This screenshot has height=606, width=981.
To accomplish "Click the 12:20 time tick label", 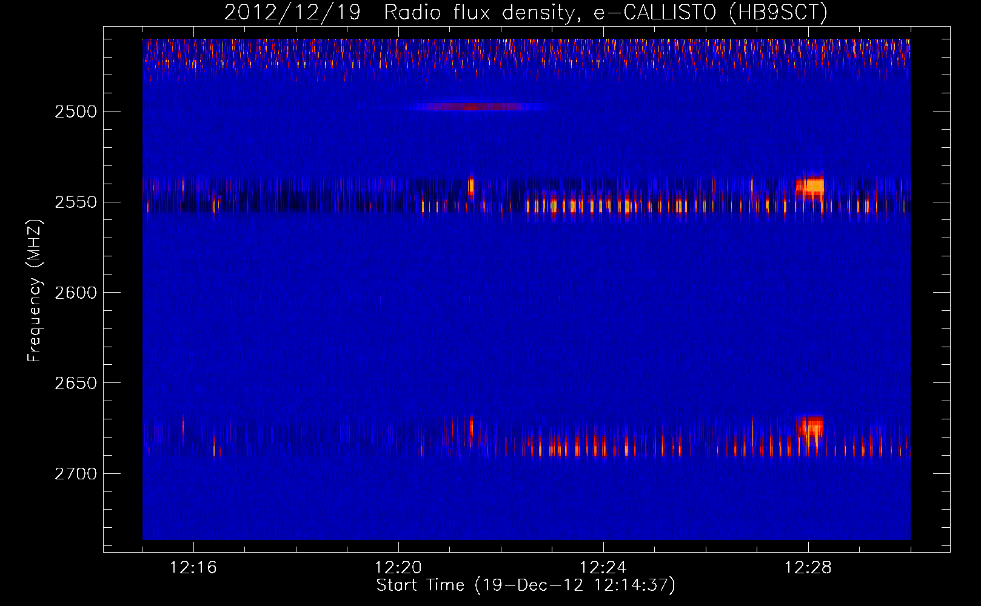I will coord(398,568).
